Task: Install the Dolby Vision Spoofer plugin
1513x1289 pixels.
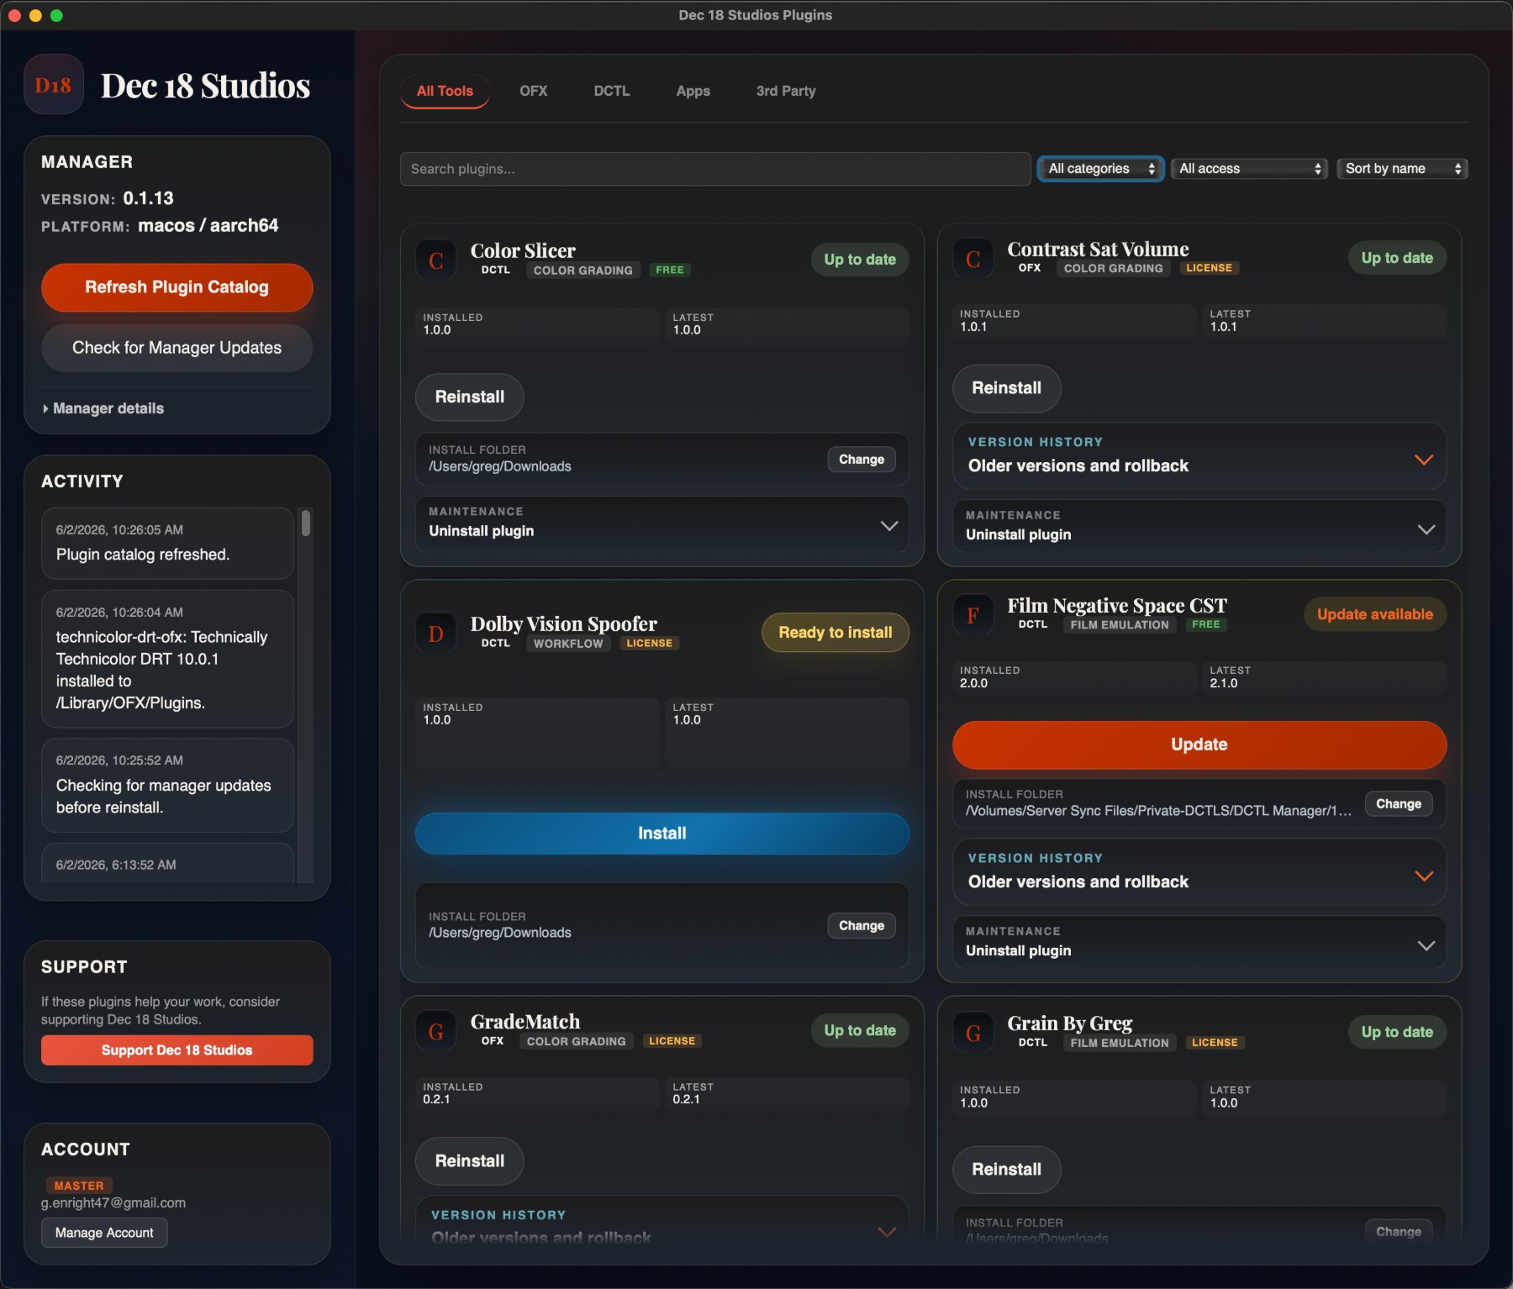Action: [x=662, y=834]
